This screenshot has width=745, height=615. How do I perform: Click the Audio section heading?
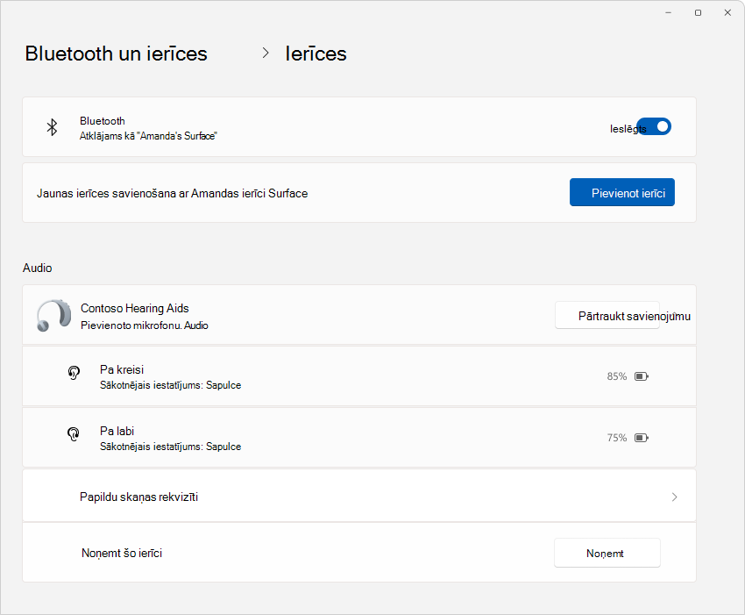pyautogui.click(x=38, y=268)
